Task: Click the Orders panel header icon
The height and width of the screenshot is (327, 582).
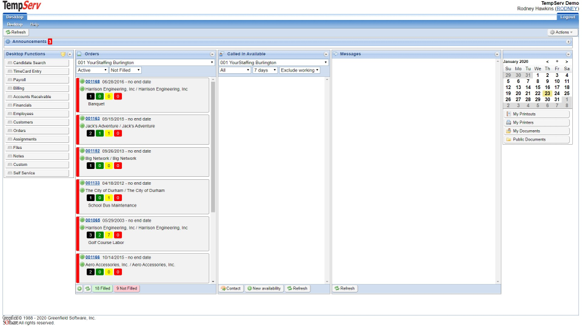Action: pyautogui.click(x=79, y=54)
